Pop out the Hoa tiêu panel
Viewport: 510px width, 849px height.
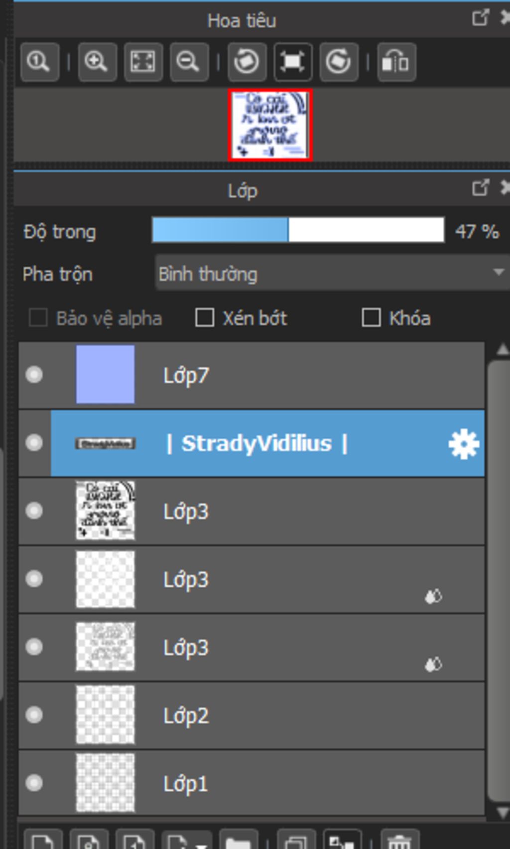pyautogui.click(x=480, y=17)
